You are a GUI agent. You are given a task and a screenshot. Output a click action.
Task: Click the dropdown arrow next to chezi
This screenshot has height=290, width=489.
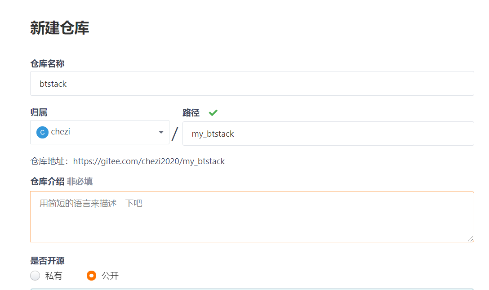(x=160, y=132)
